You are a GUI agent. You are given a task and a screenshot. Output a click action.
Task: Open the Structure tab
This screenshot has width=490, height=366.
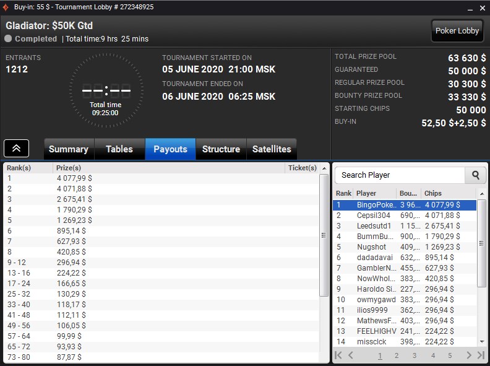[221, 149]
